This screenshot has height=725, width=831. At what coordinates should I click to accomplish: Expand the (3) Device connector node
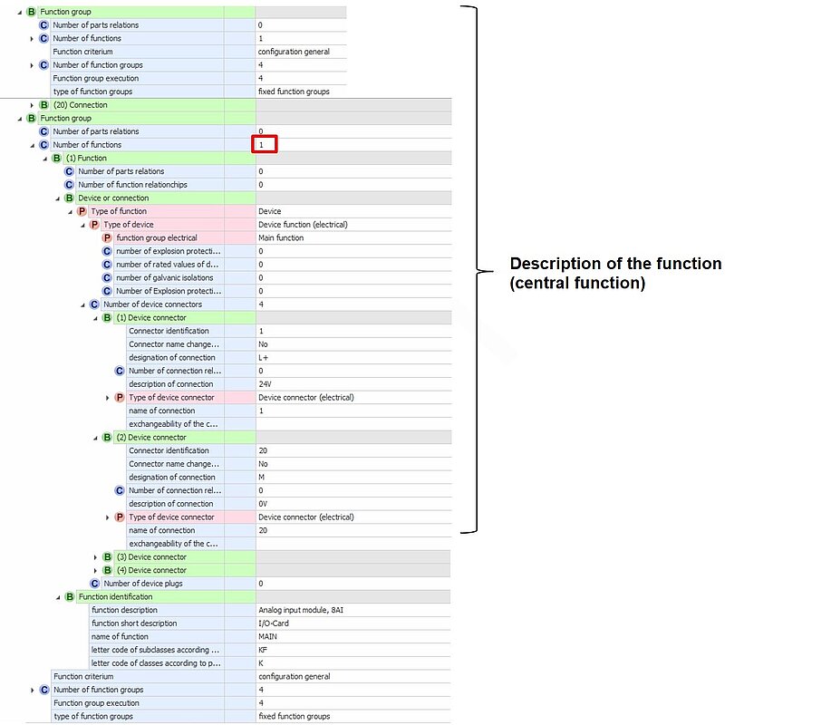[96, 557]
